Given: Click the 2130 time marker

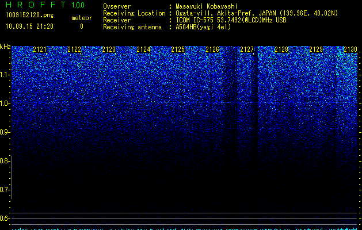Looking at the screenshot, I should click(x=350, y=49).
